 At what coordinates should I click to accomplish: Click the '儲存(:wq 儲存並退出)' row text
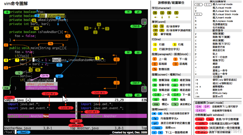tap(225, 80)
